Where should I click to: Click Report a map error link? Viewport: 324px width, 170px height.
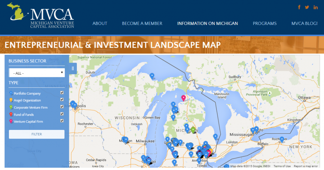pyautogui.click(x=306, y=166)
